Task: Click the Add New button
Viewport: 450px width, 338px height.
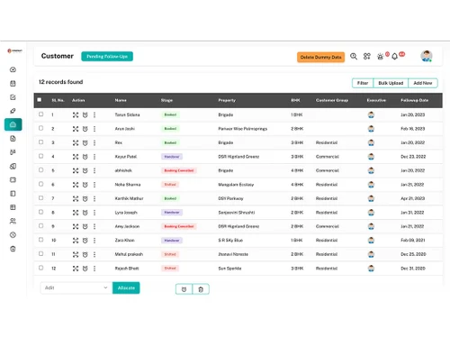Action: point(423,83)
